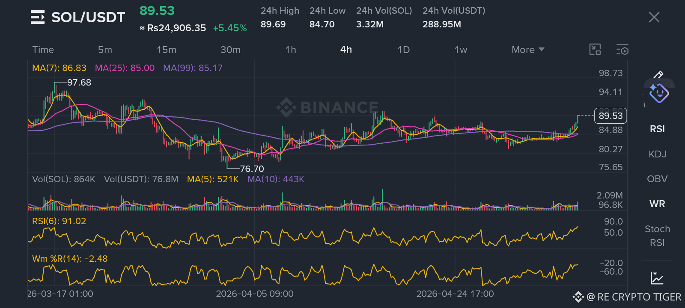This screenshot has height=308, width=685.
Task: Click the 2026-04-05 09:00 date label
Action: (x=255, y=294)
